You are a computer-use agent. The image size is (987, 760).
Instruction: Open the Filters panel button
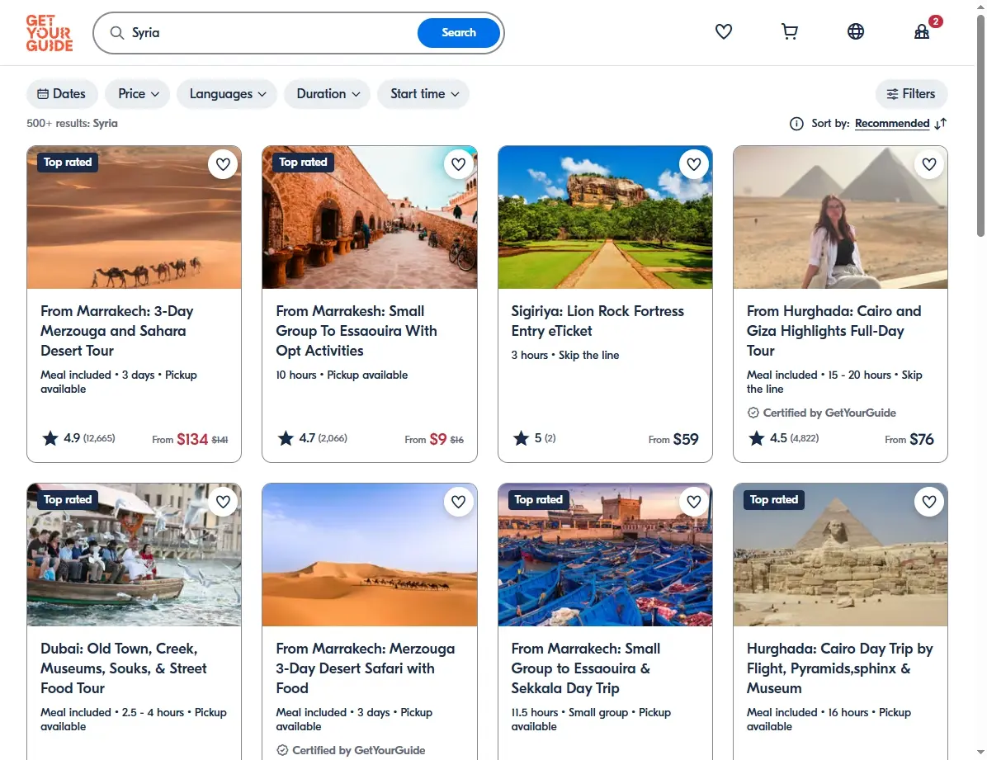pos(911,94)
